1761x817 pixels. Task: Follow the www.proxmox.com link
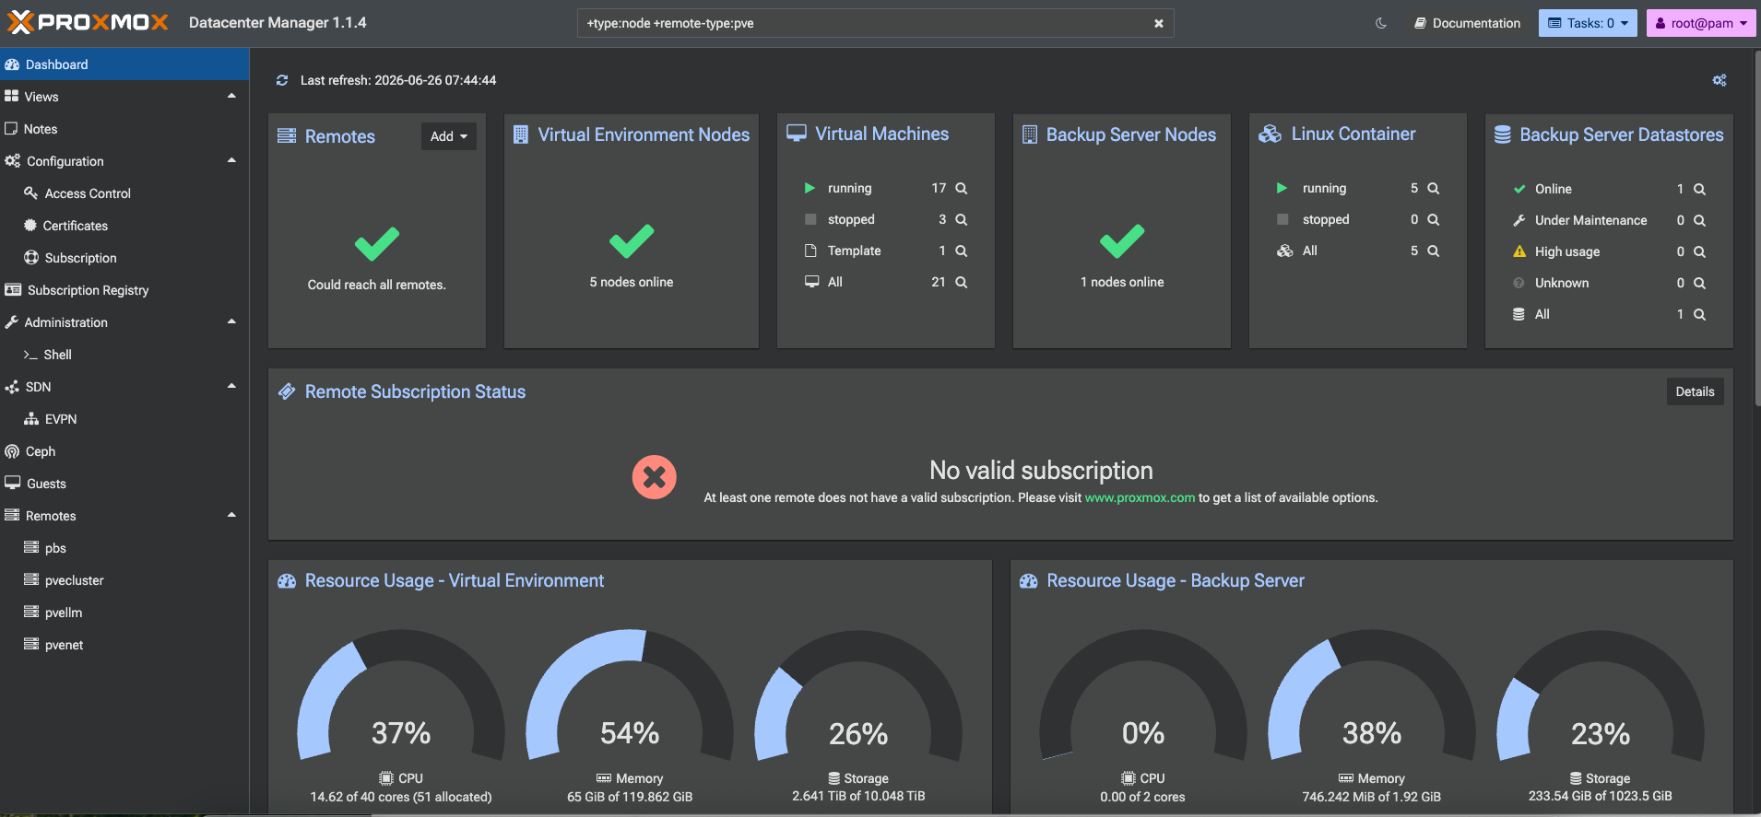(1140, 497)
